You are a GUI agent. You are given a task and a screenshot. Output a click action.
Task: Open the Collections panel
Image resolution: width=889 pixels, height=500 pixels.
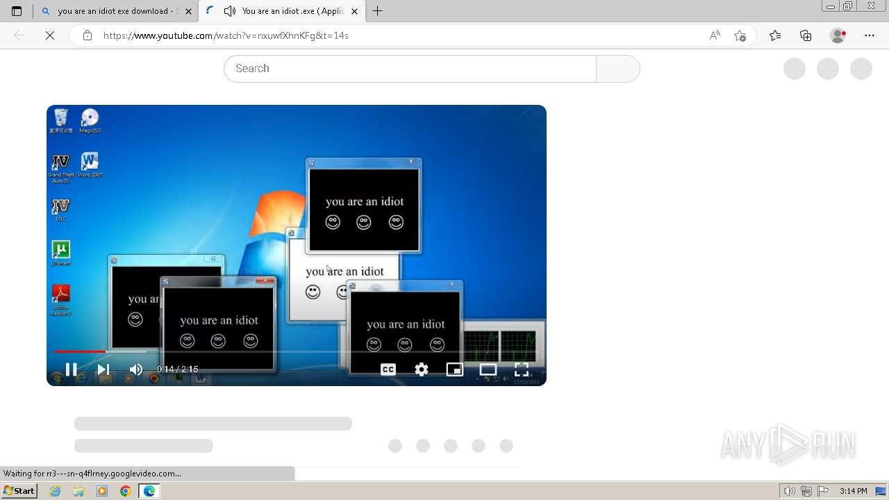coord(806,35)
